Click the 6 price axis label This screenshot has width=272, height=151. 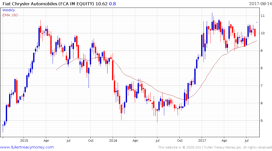click(x=262, y=103)
